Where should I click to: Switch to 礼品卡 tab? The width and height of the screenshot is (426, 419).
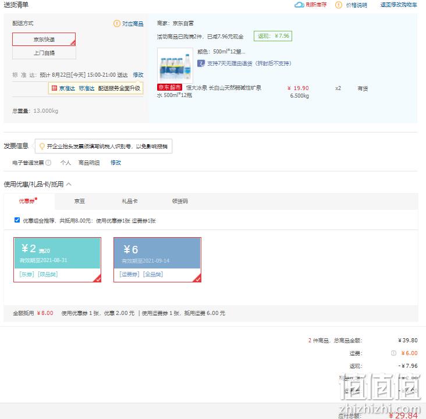[x=130, y=201]
